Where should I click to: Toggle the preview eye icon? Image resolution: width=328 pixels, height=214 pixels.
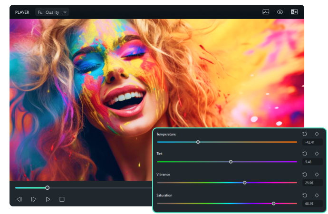[x=280, y=12]
